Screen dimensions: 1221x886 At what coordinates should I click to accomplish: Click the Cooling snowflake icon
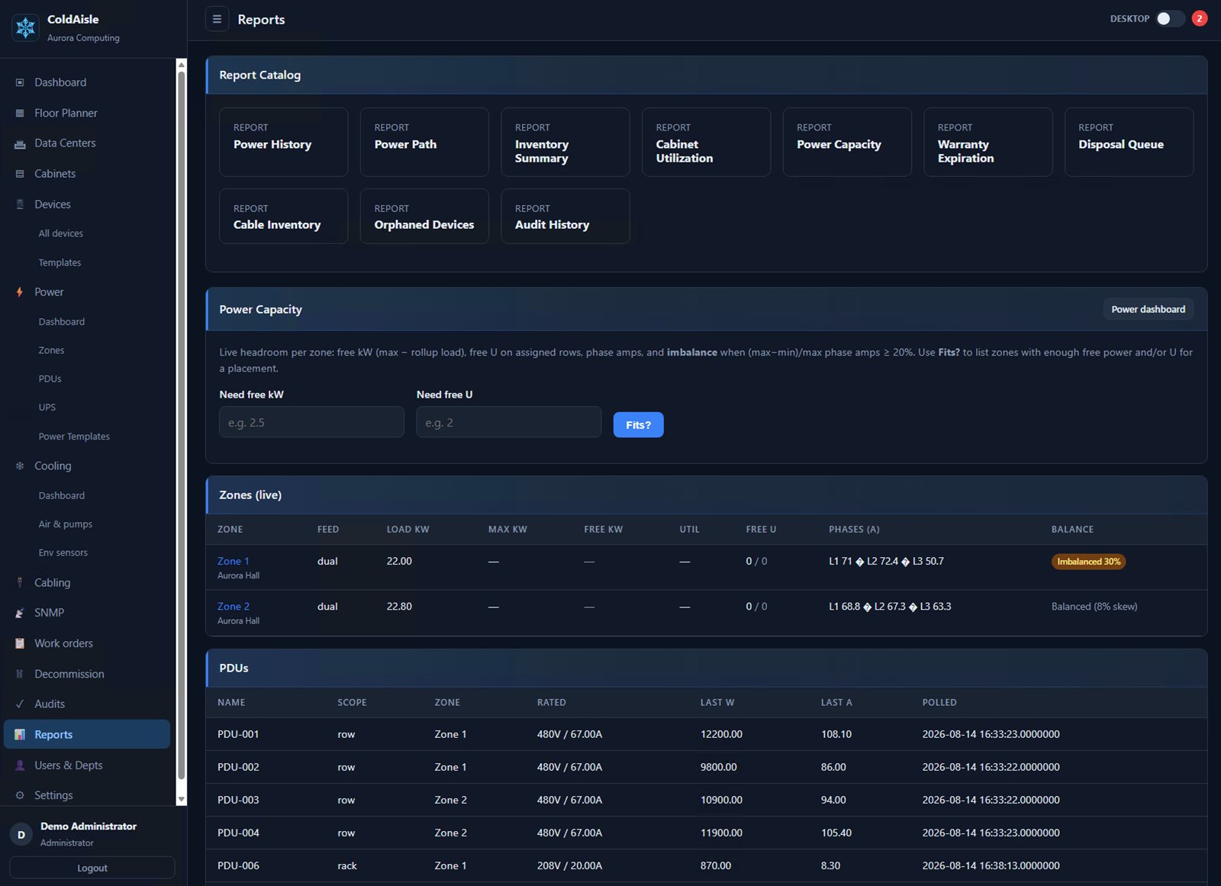(x=20, y=466)
